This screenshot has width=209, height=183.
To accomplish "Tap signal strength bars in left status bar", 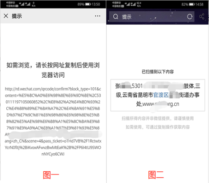I will coord(25,4).
